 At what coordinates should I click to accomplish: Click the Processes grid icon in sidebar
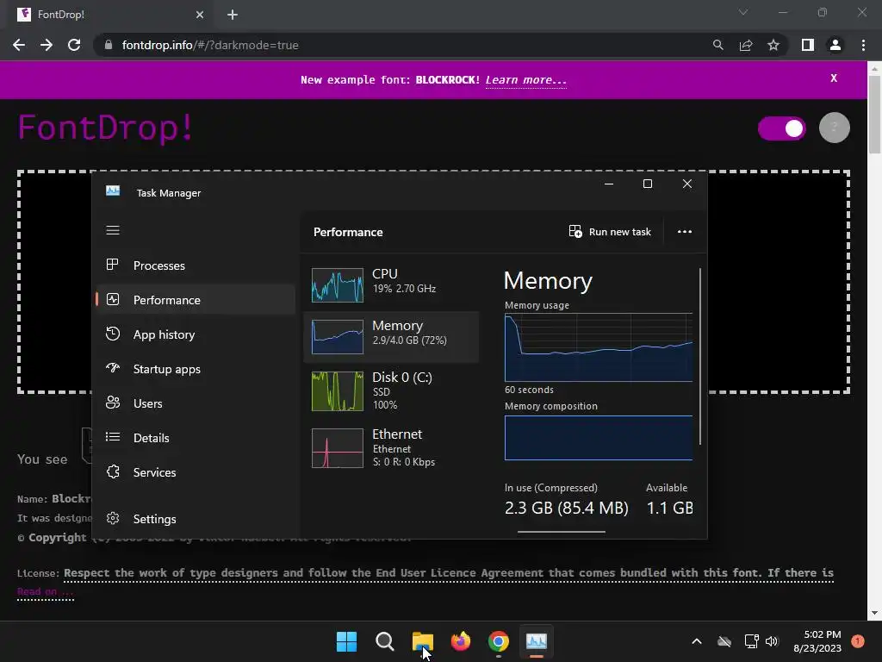(x=113, y=265)
